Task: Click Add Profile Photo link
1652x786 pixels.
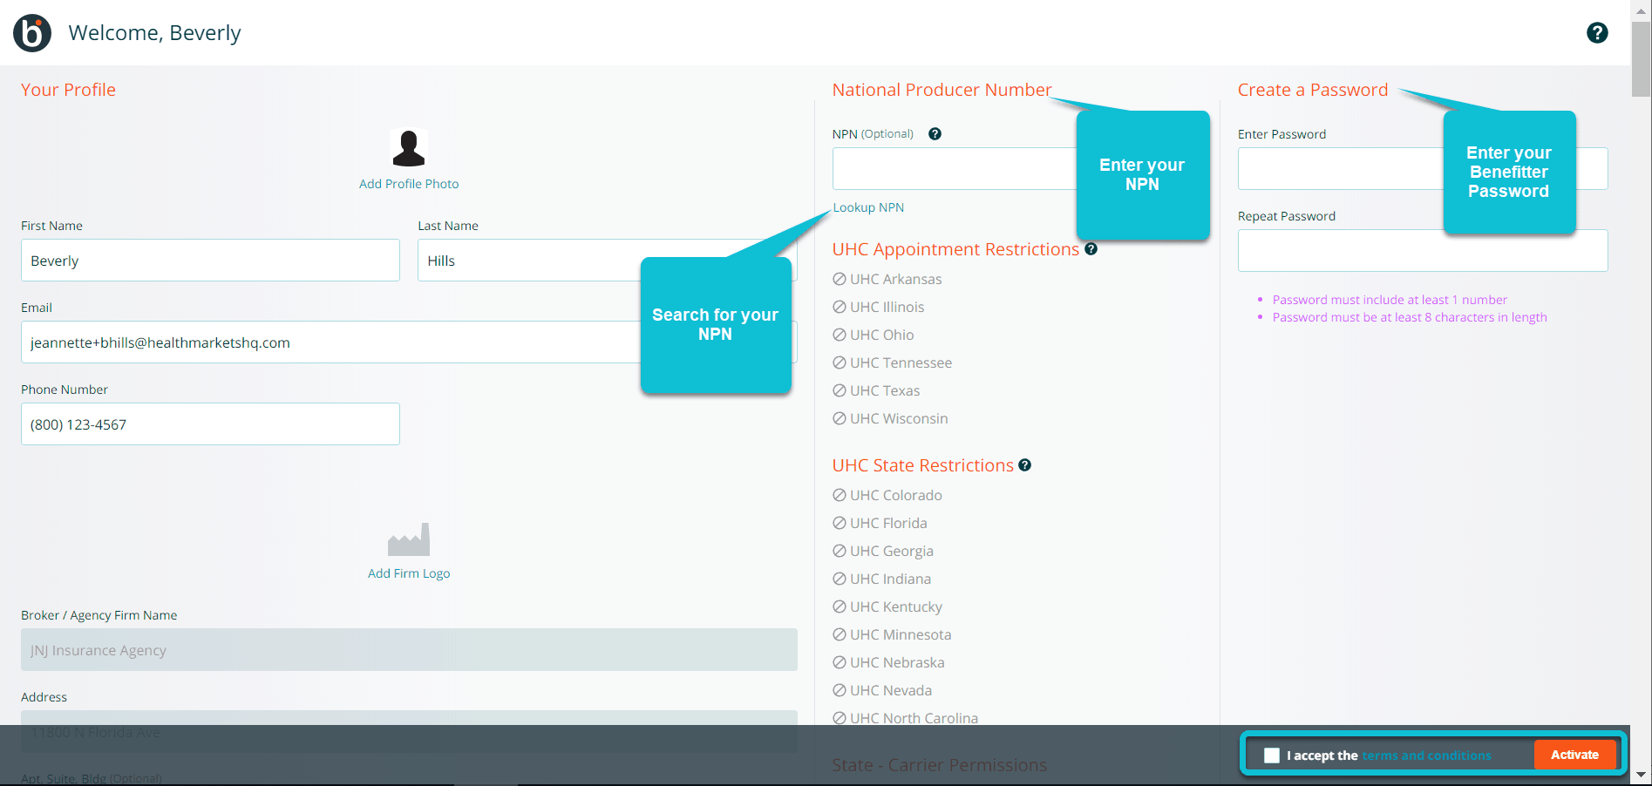Action: [409, 184]
